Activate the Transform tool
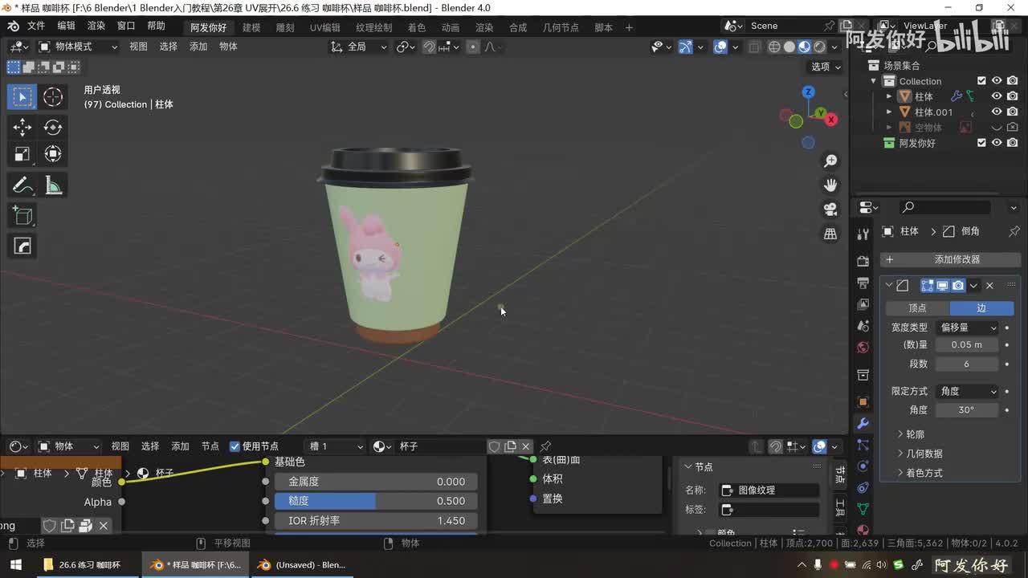This screenshot has width=1028, height=578. pyautogui.click(x=53, y=154)
